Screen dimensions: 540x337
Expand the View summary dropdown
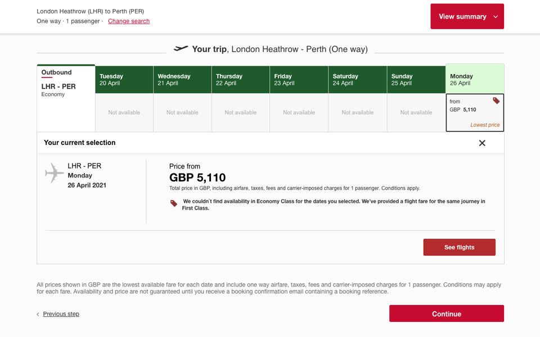467,16
